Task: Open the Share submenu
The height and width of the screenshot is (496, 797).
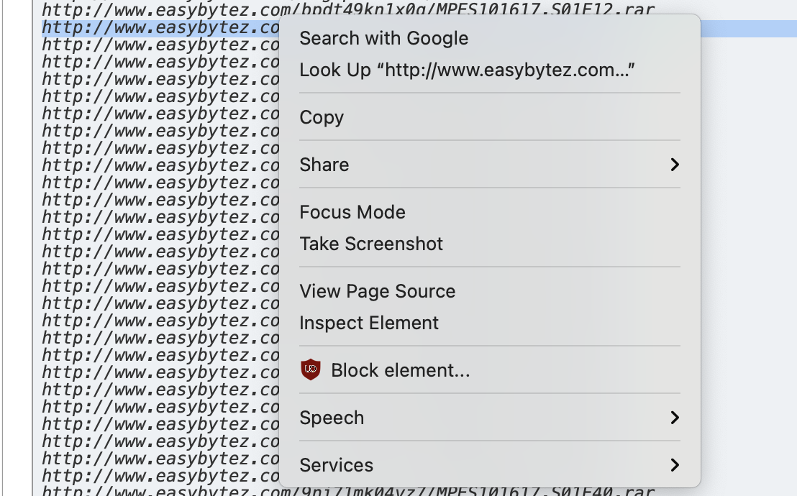Action: click(489, 165)
